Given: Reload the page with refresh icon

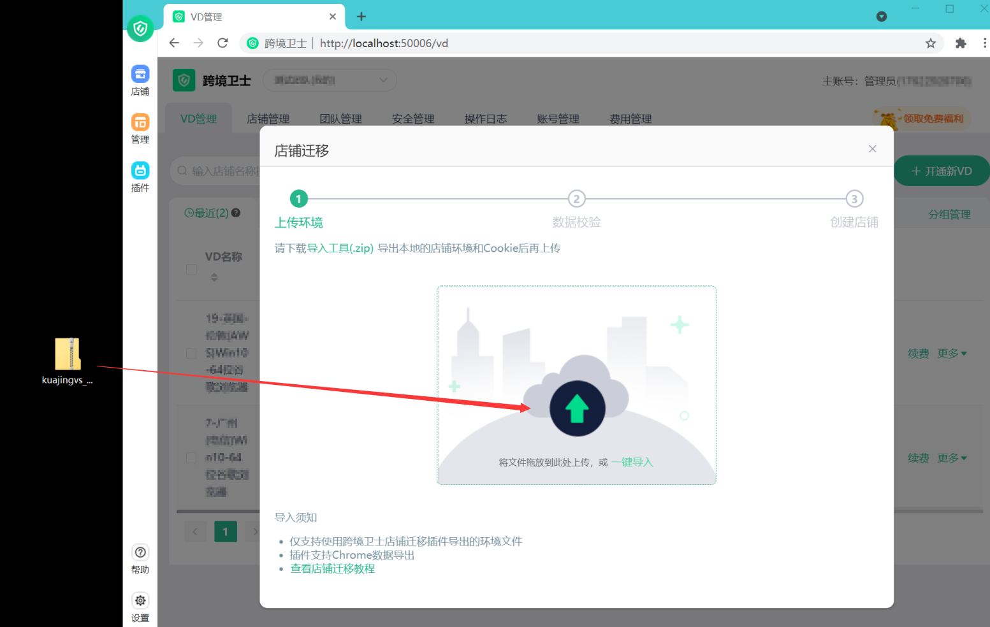Looking at the screenshot, I should pyautogui.click(x=222, y=43).
